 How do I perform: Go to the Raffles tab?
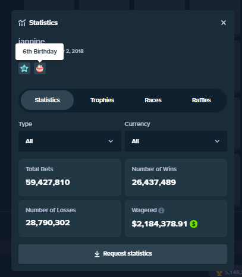tap(202, 100)
